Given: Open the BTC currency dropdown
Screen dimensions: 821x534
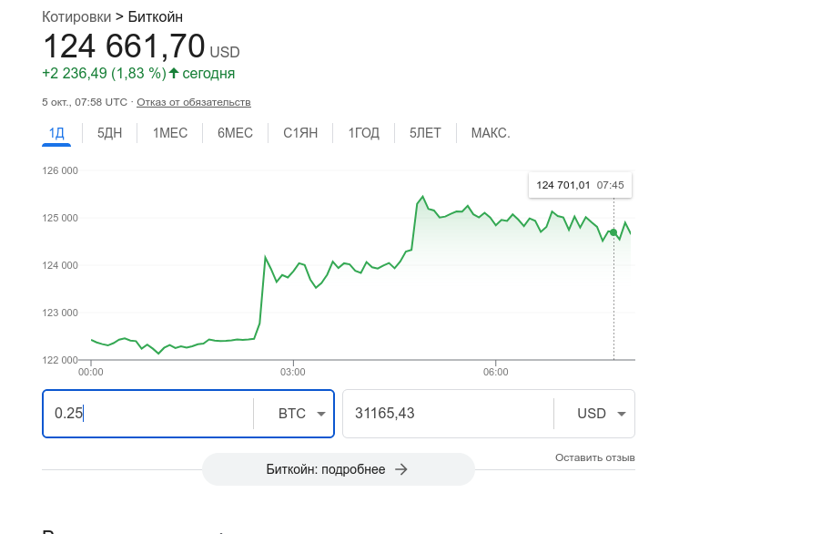Looking at the screenshot, I should [302, 414].
